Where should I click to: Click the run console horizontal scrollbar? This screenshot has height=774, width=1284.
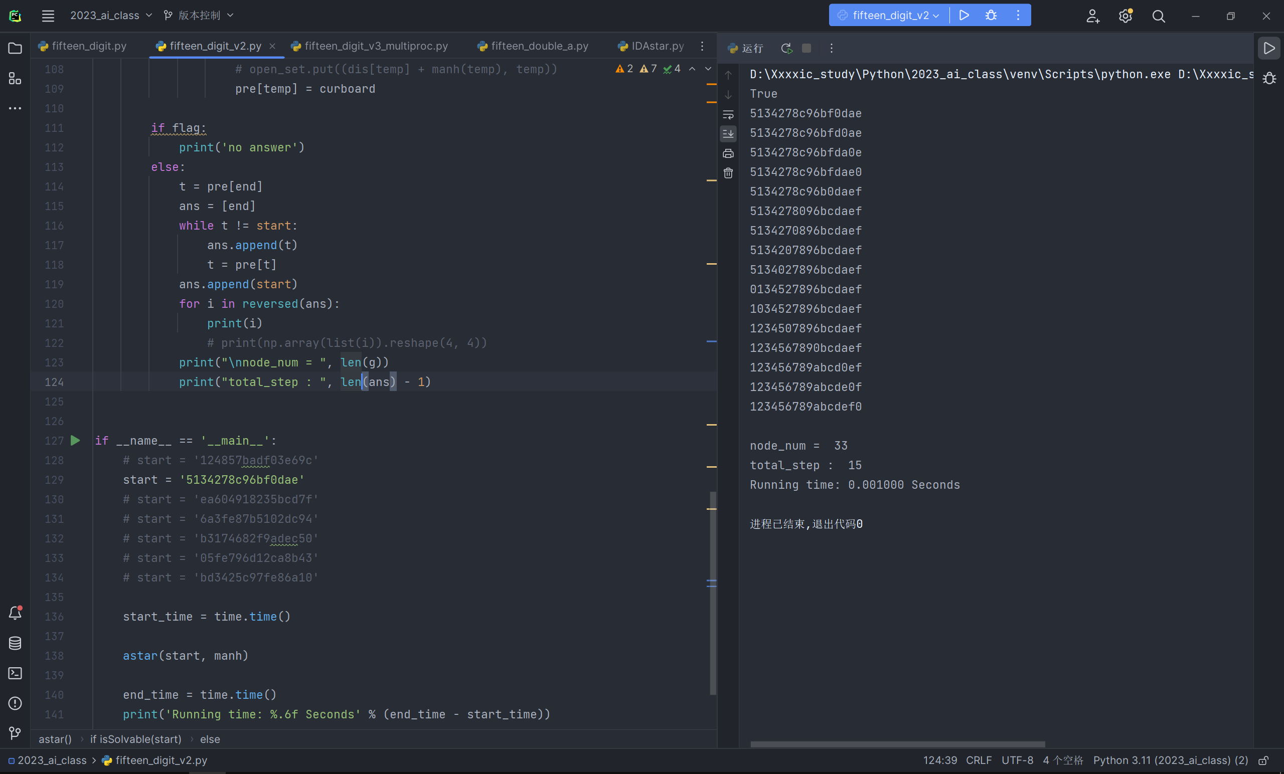pos(897,744)
